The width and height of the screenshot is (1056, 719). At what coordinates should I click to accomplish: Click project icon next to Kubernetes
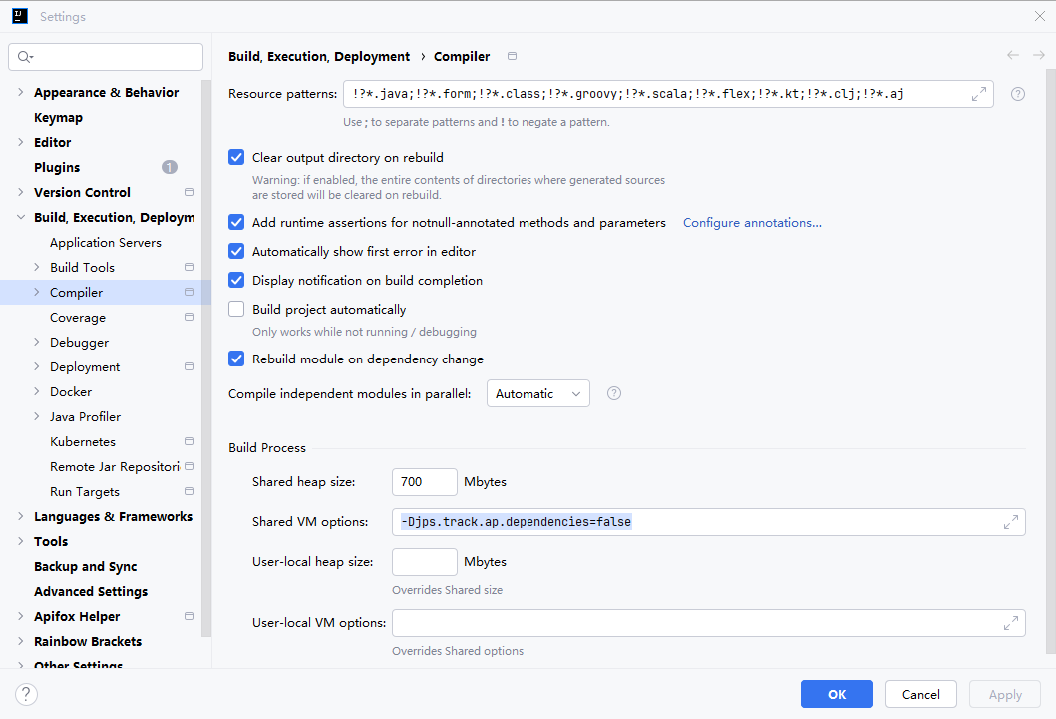pyautogui.click(x=189, y=441)
